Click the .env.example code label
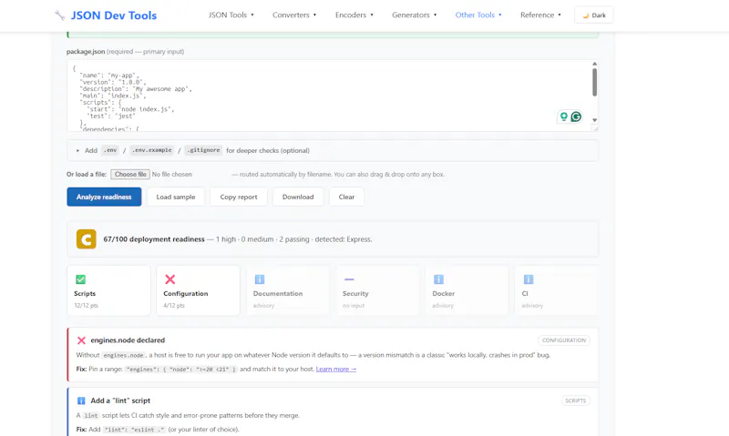Viewport: 729px width, 436px height. 152,150
